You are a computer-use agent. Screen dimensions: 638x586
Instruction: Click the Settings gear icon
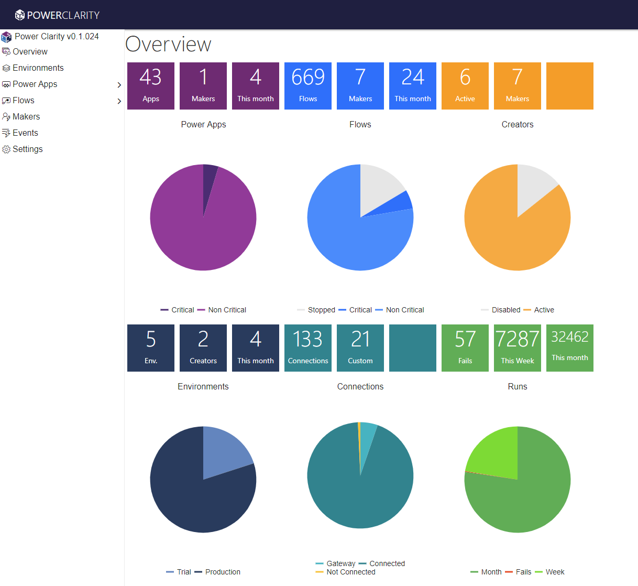[x=6, y=149]
